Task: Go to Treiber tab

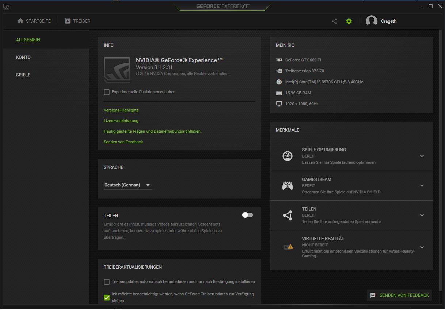Action: click(x=77, y=21)
